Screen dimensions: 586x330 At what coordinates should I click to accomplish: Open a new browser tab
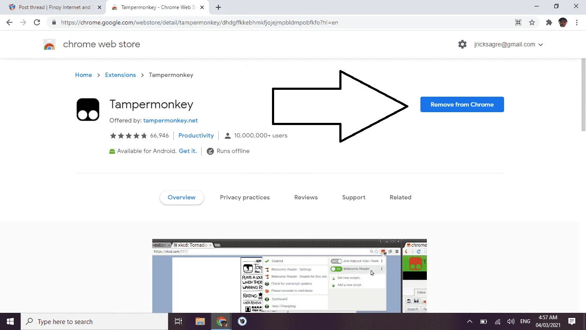(218, 7)
